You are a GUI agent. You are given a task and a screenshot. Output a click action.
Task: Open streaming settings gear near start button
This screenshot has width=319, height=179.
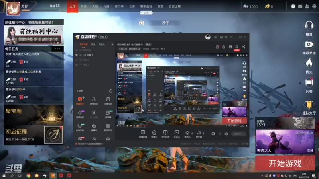[x=226, y=134]
